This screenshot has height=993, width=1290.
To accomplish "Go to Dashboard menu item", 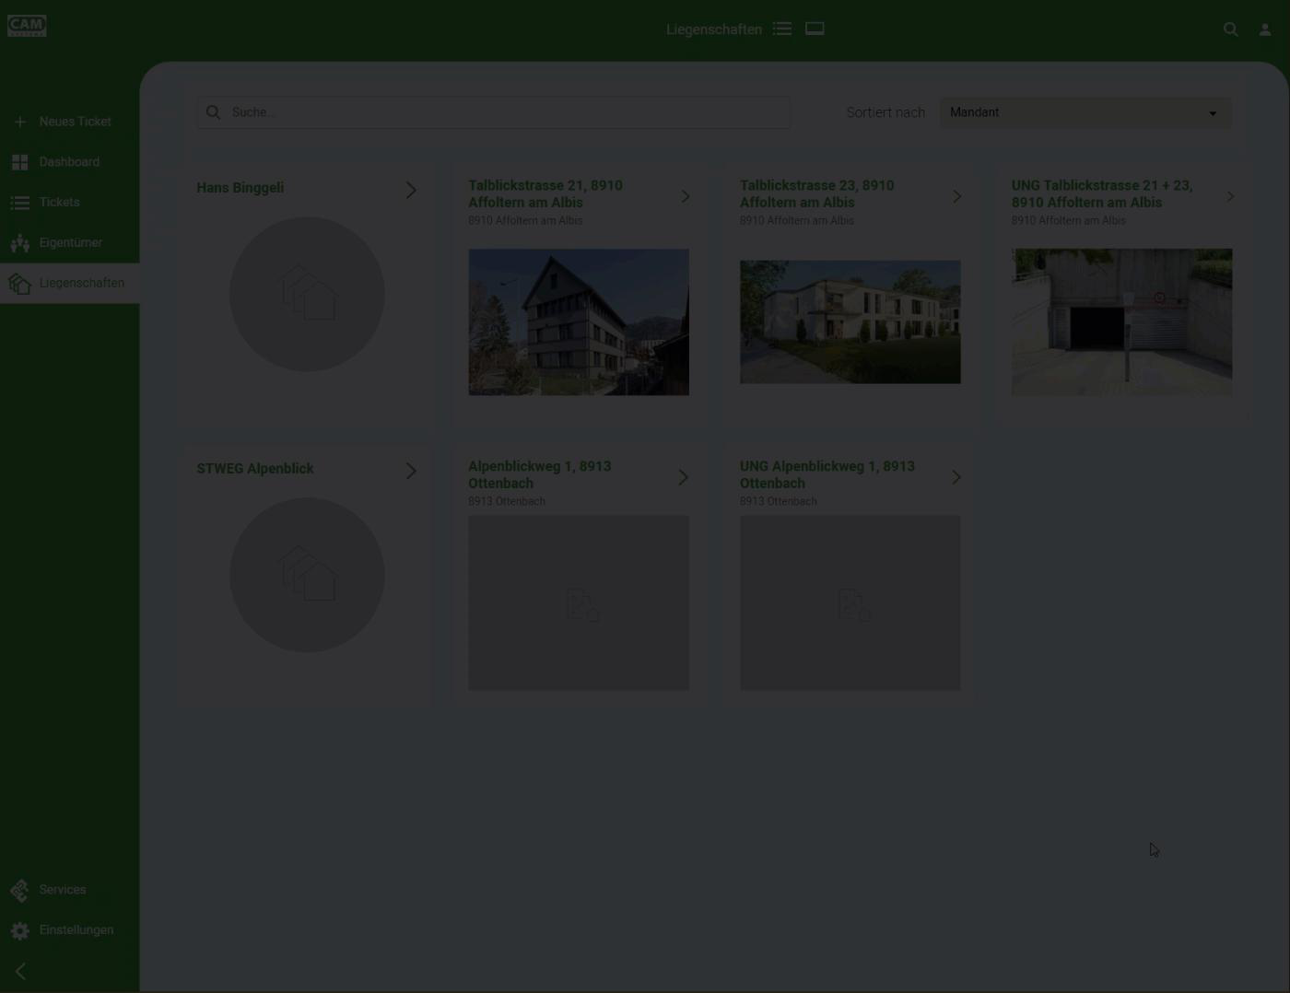I will [70, 162].
